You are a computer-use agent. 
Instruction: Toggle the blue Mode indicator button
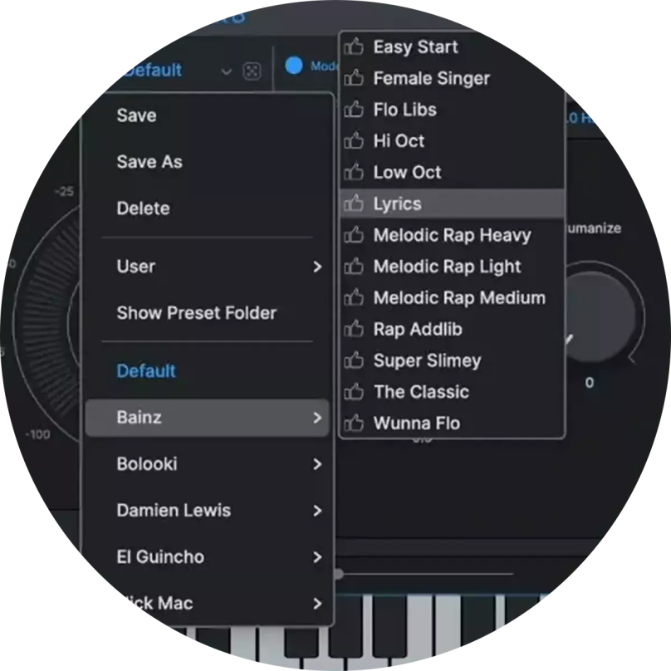click(294, 66)
